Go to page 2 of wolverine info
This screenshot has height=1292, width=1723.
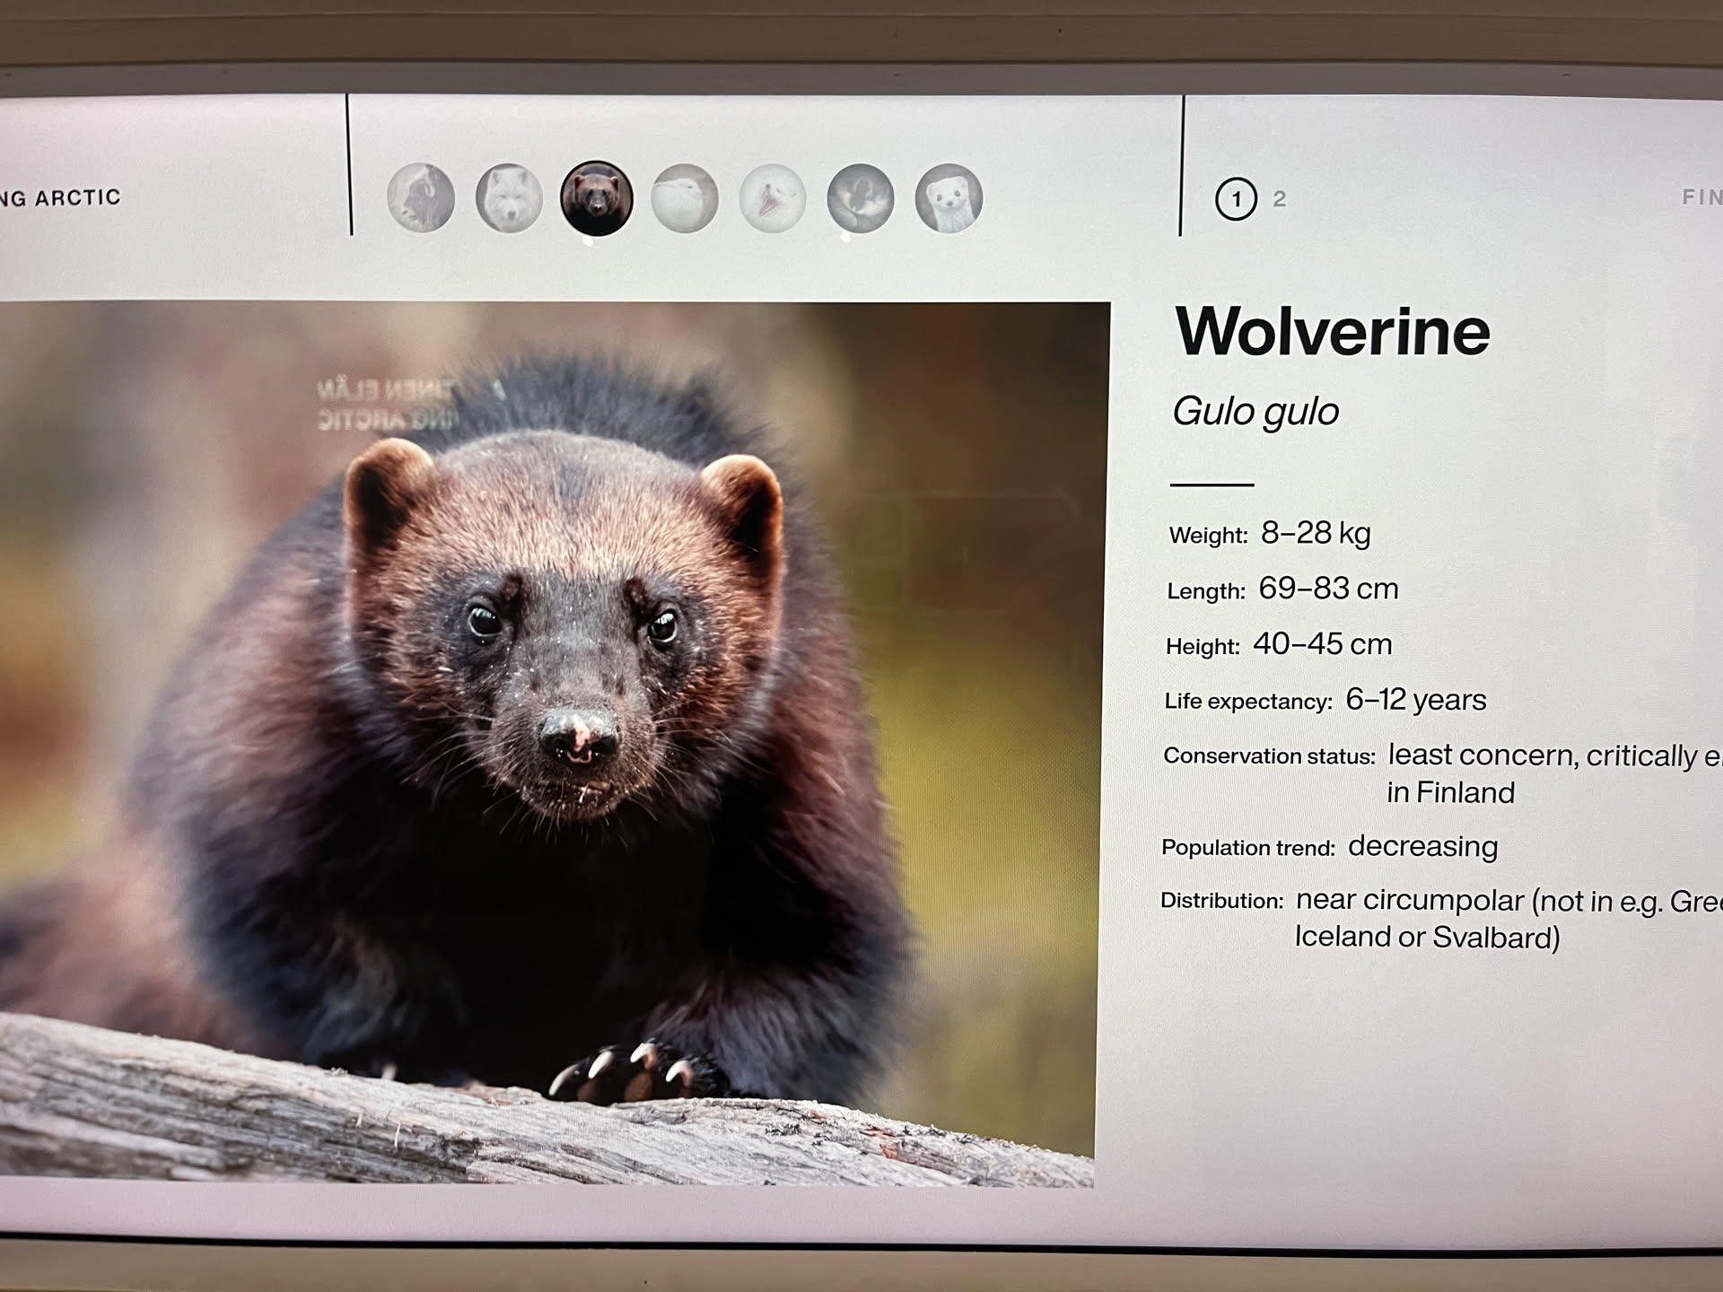coord(1280,199)
